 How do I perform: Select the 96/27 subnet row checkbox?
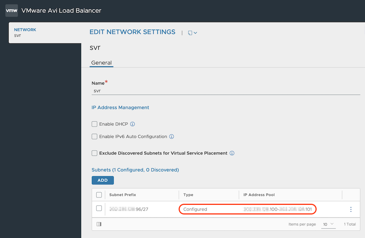click(99, 208)
